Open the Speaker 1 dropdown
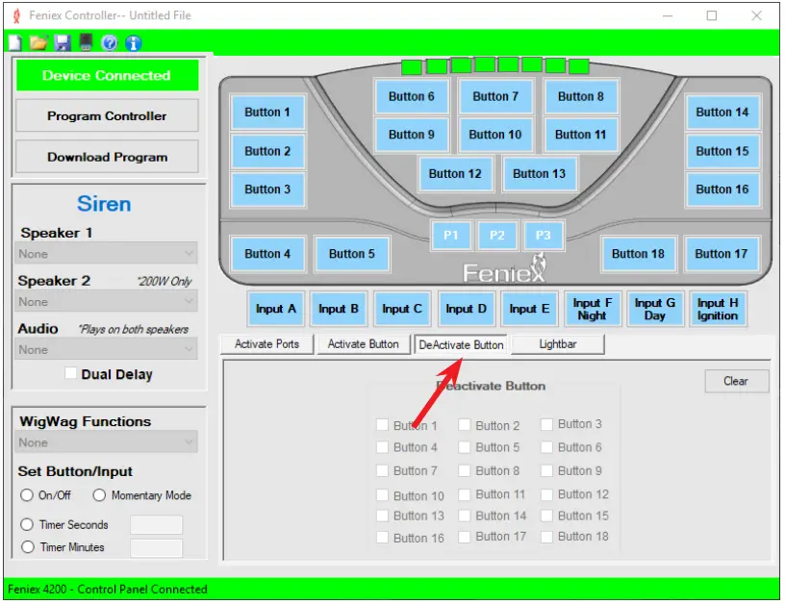786x604 pixels. tap(106, 254)
